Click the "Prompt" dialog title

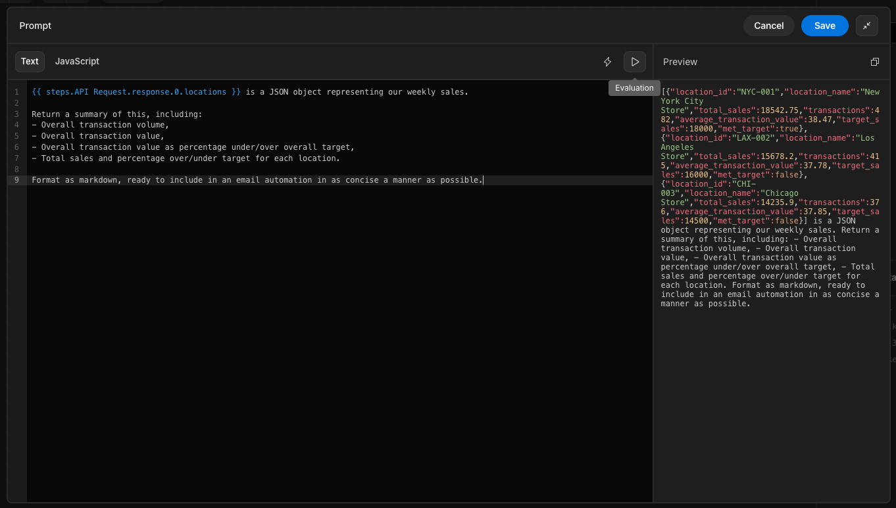tap(36, 26)
